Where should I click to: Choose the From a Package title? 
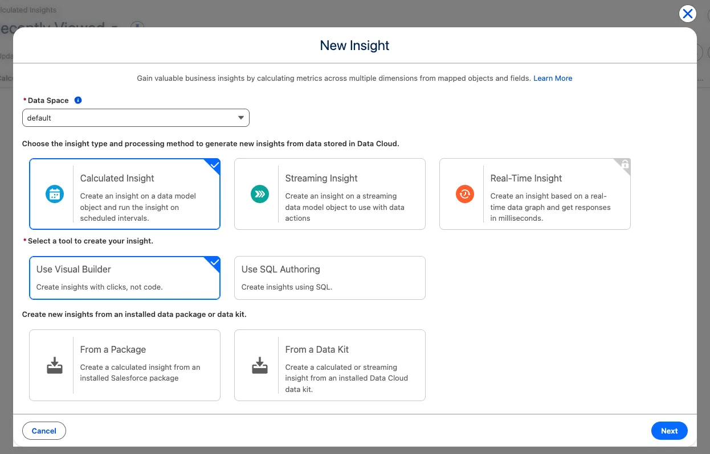coord(113,349)
